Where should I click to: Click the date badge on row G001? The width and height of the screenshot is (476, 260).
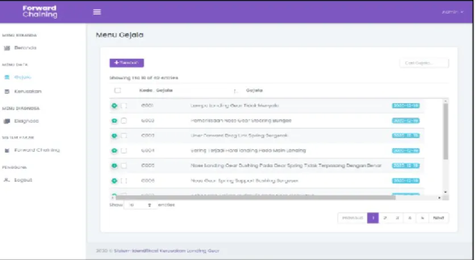point(405,106)
